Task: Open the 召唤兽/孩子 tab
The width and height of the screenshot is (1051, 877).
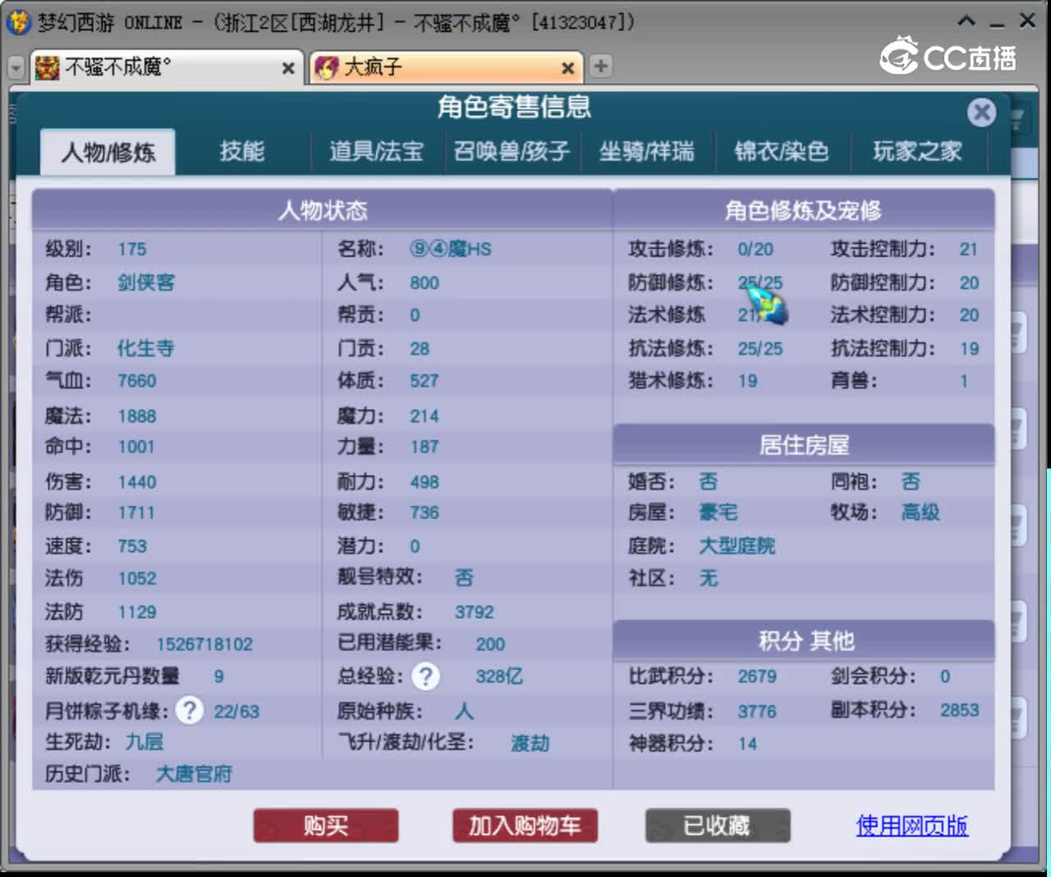Action: point(512,152)
